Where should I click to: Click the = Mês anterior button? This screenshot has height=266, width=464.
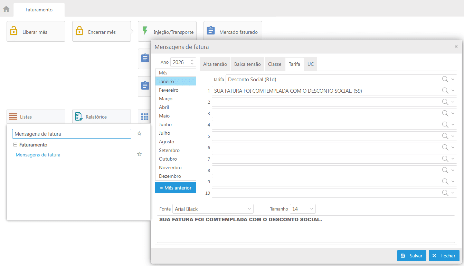click(176, 188)
